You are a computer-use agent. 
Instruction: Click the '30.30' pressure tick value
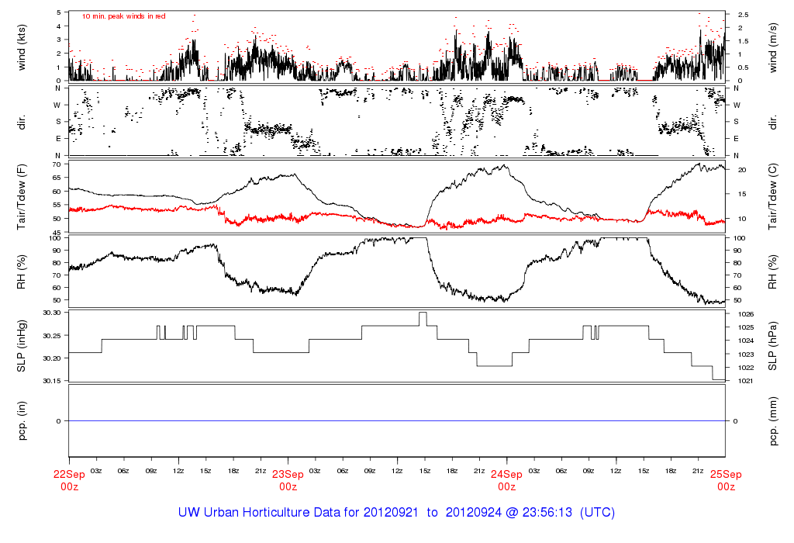[x=52, y=313]
